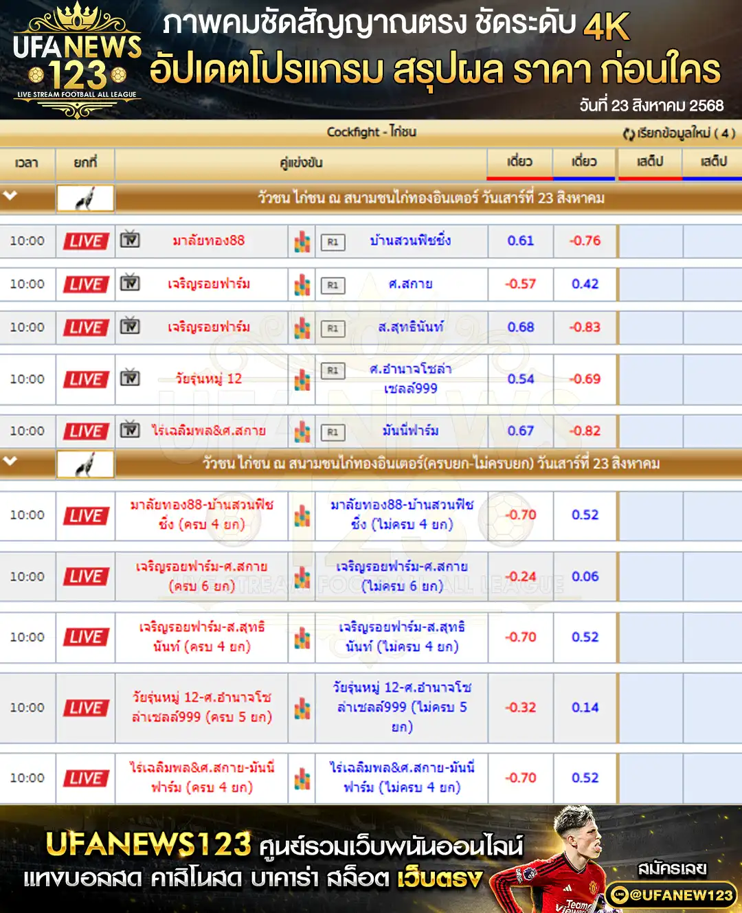Select odds 0.68 for เจริญรอยฟาร์ม vs ส.สุทธินันท์

click(520, 327)
